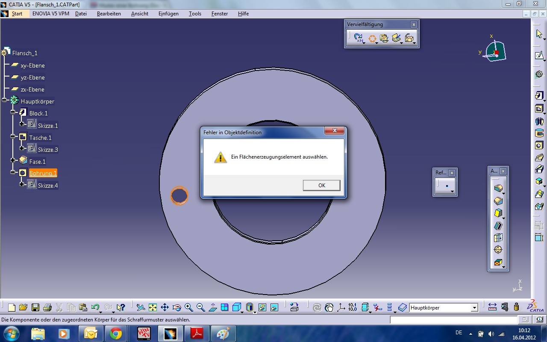Select the yz-Ebene plane in tree
Viewport: 547px width, 342px height.
[32, 77]
